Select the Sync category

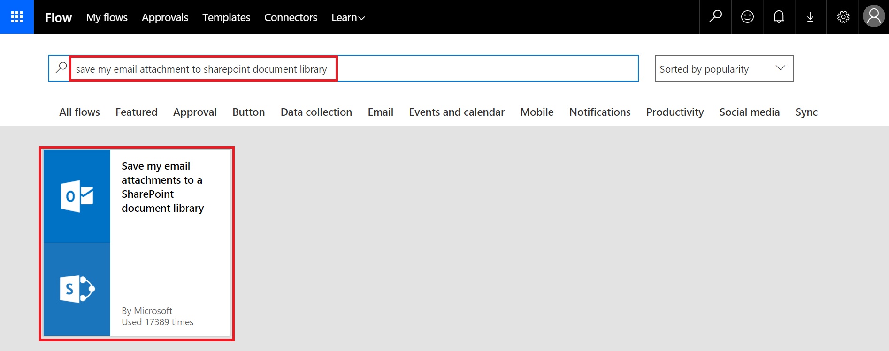coord(806,112)
